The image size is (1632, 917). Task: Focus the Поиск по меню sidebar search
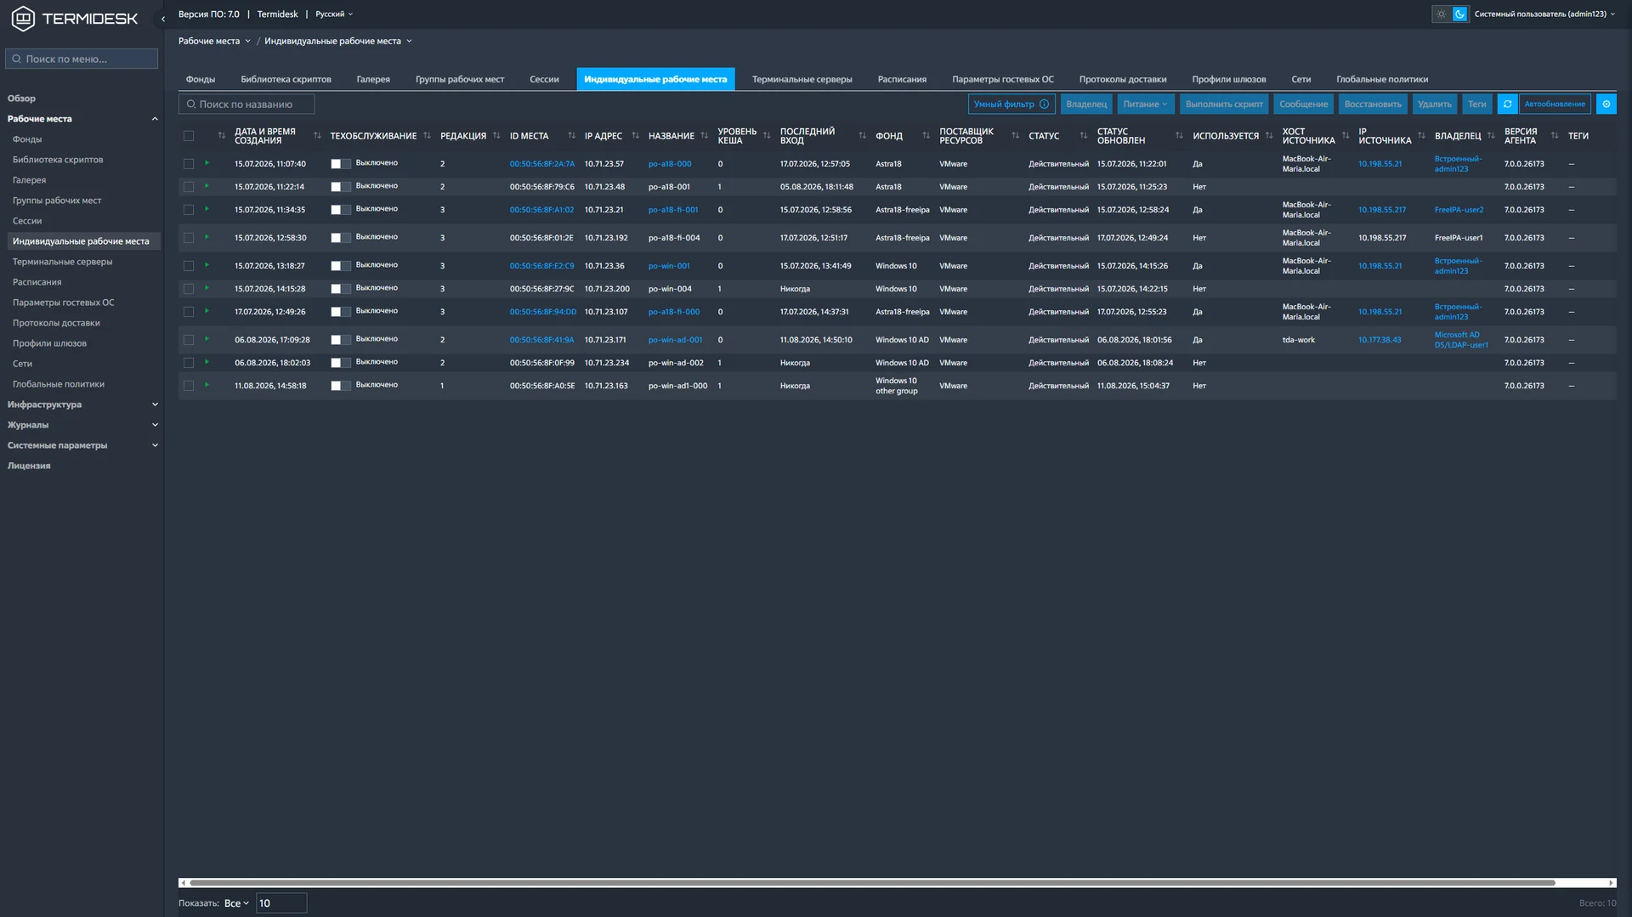click(82, 59)
